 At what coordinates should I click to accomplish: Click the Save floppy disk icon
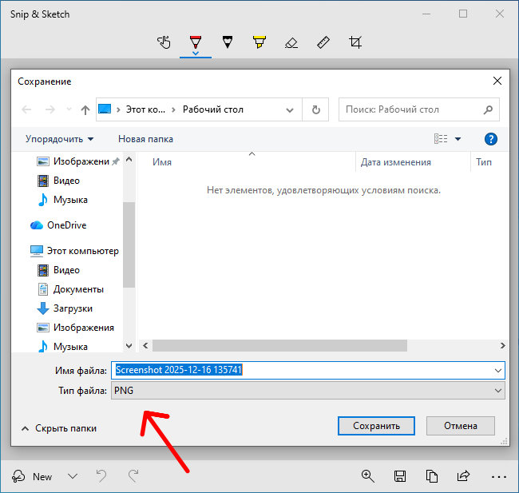pyautogui.click(x=400, y=476)
